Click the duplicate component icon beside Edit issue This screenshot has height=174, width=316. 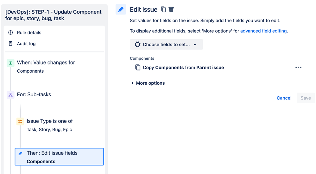coord(163,9)
